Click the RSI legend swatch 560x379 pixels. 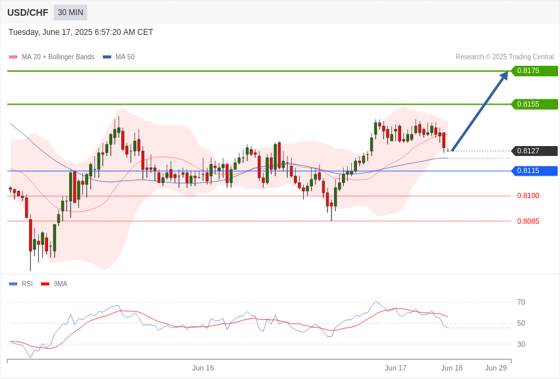(13, 284)
